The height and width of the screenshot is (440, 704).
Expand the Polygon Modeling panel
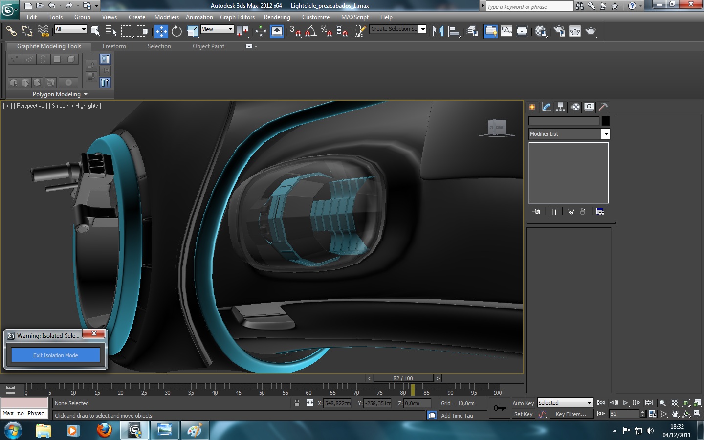(60, 94)
